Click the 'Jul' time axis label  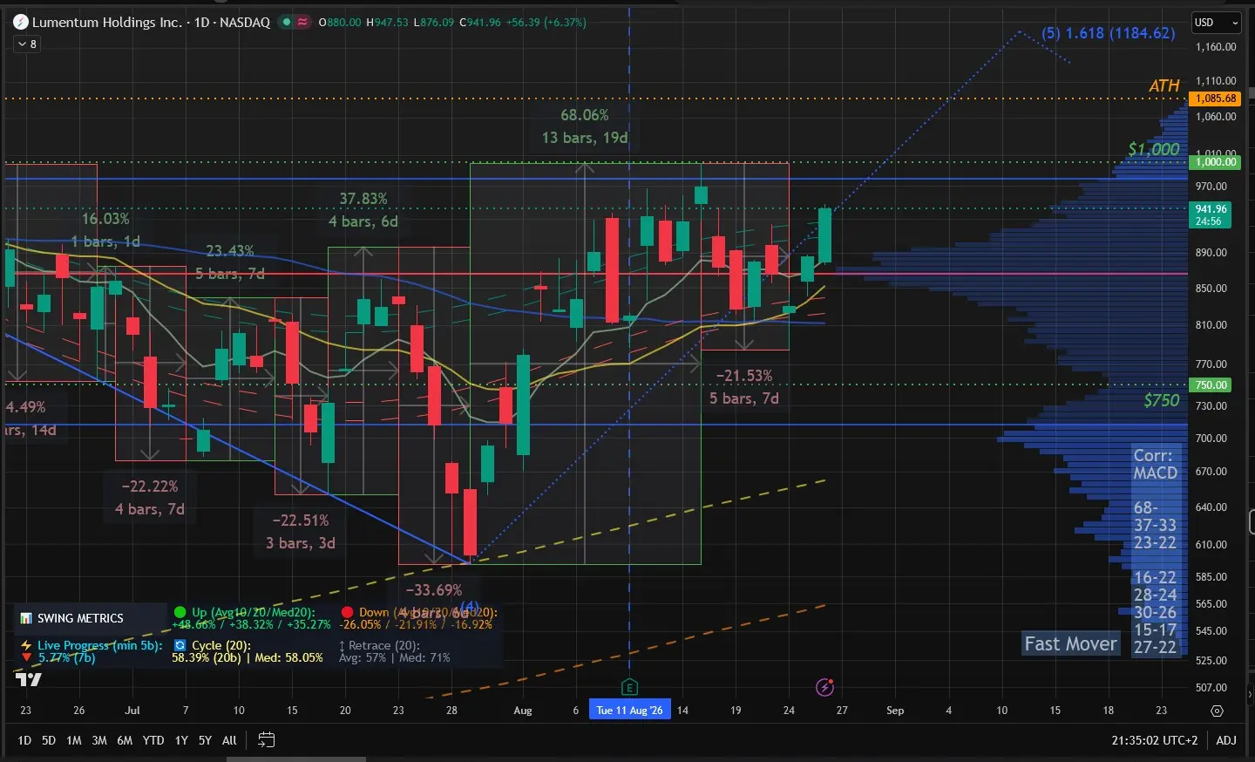click(132, 711)
